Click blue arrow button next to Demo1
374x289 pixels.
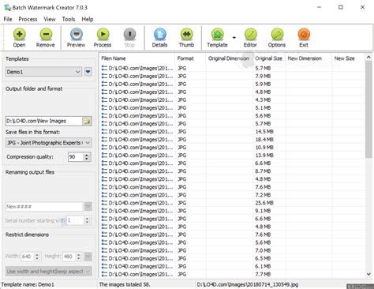88,72
